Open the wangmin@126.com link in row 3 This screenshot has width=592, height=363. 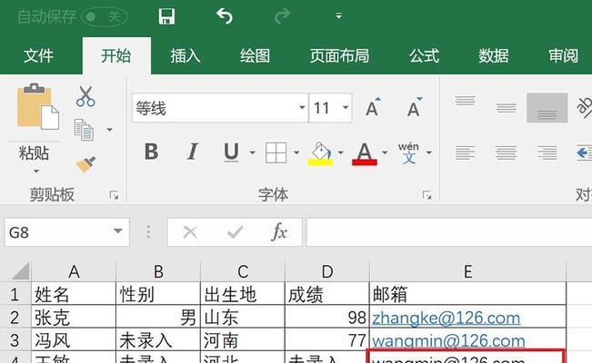[448, 340]
